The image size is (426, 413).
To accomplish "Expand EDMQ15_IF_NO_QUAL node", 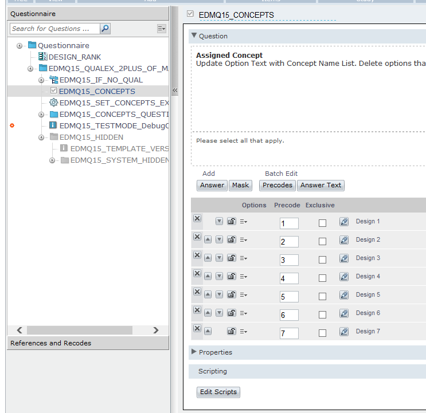I will tap(41, 80).
